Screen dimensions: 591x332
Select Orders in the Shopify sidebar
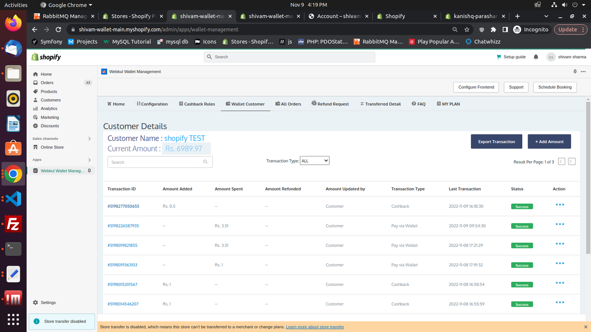point(47,83)
